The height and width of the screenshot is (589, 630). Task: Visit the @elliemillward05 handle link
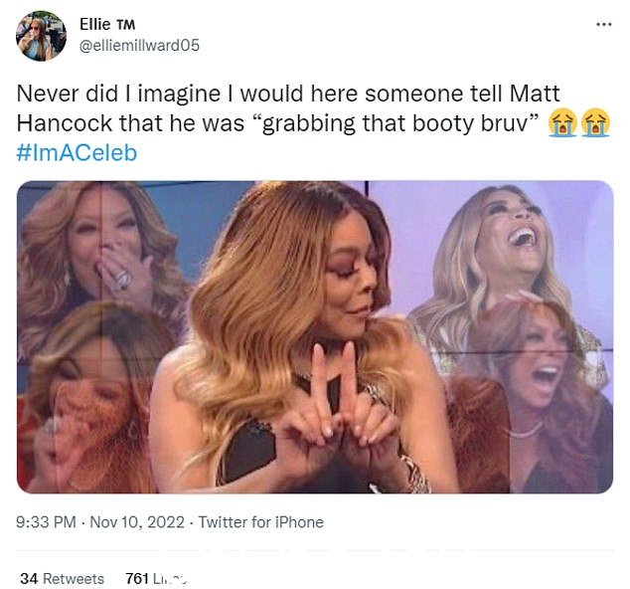tap(139, 46)
